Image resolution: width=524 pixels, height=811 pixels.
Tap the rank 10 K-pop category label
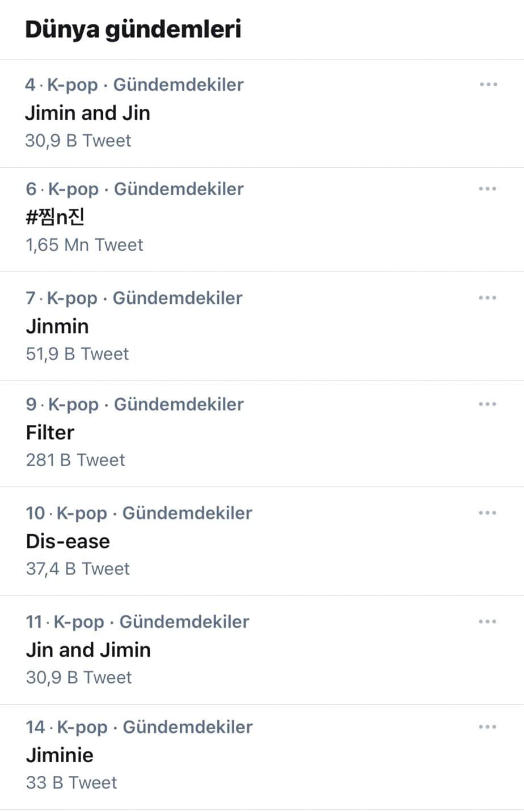pos(139,513)
